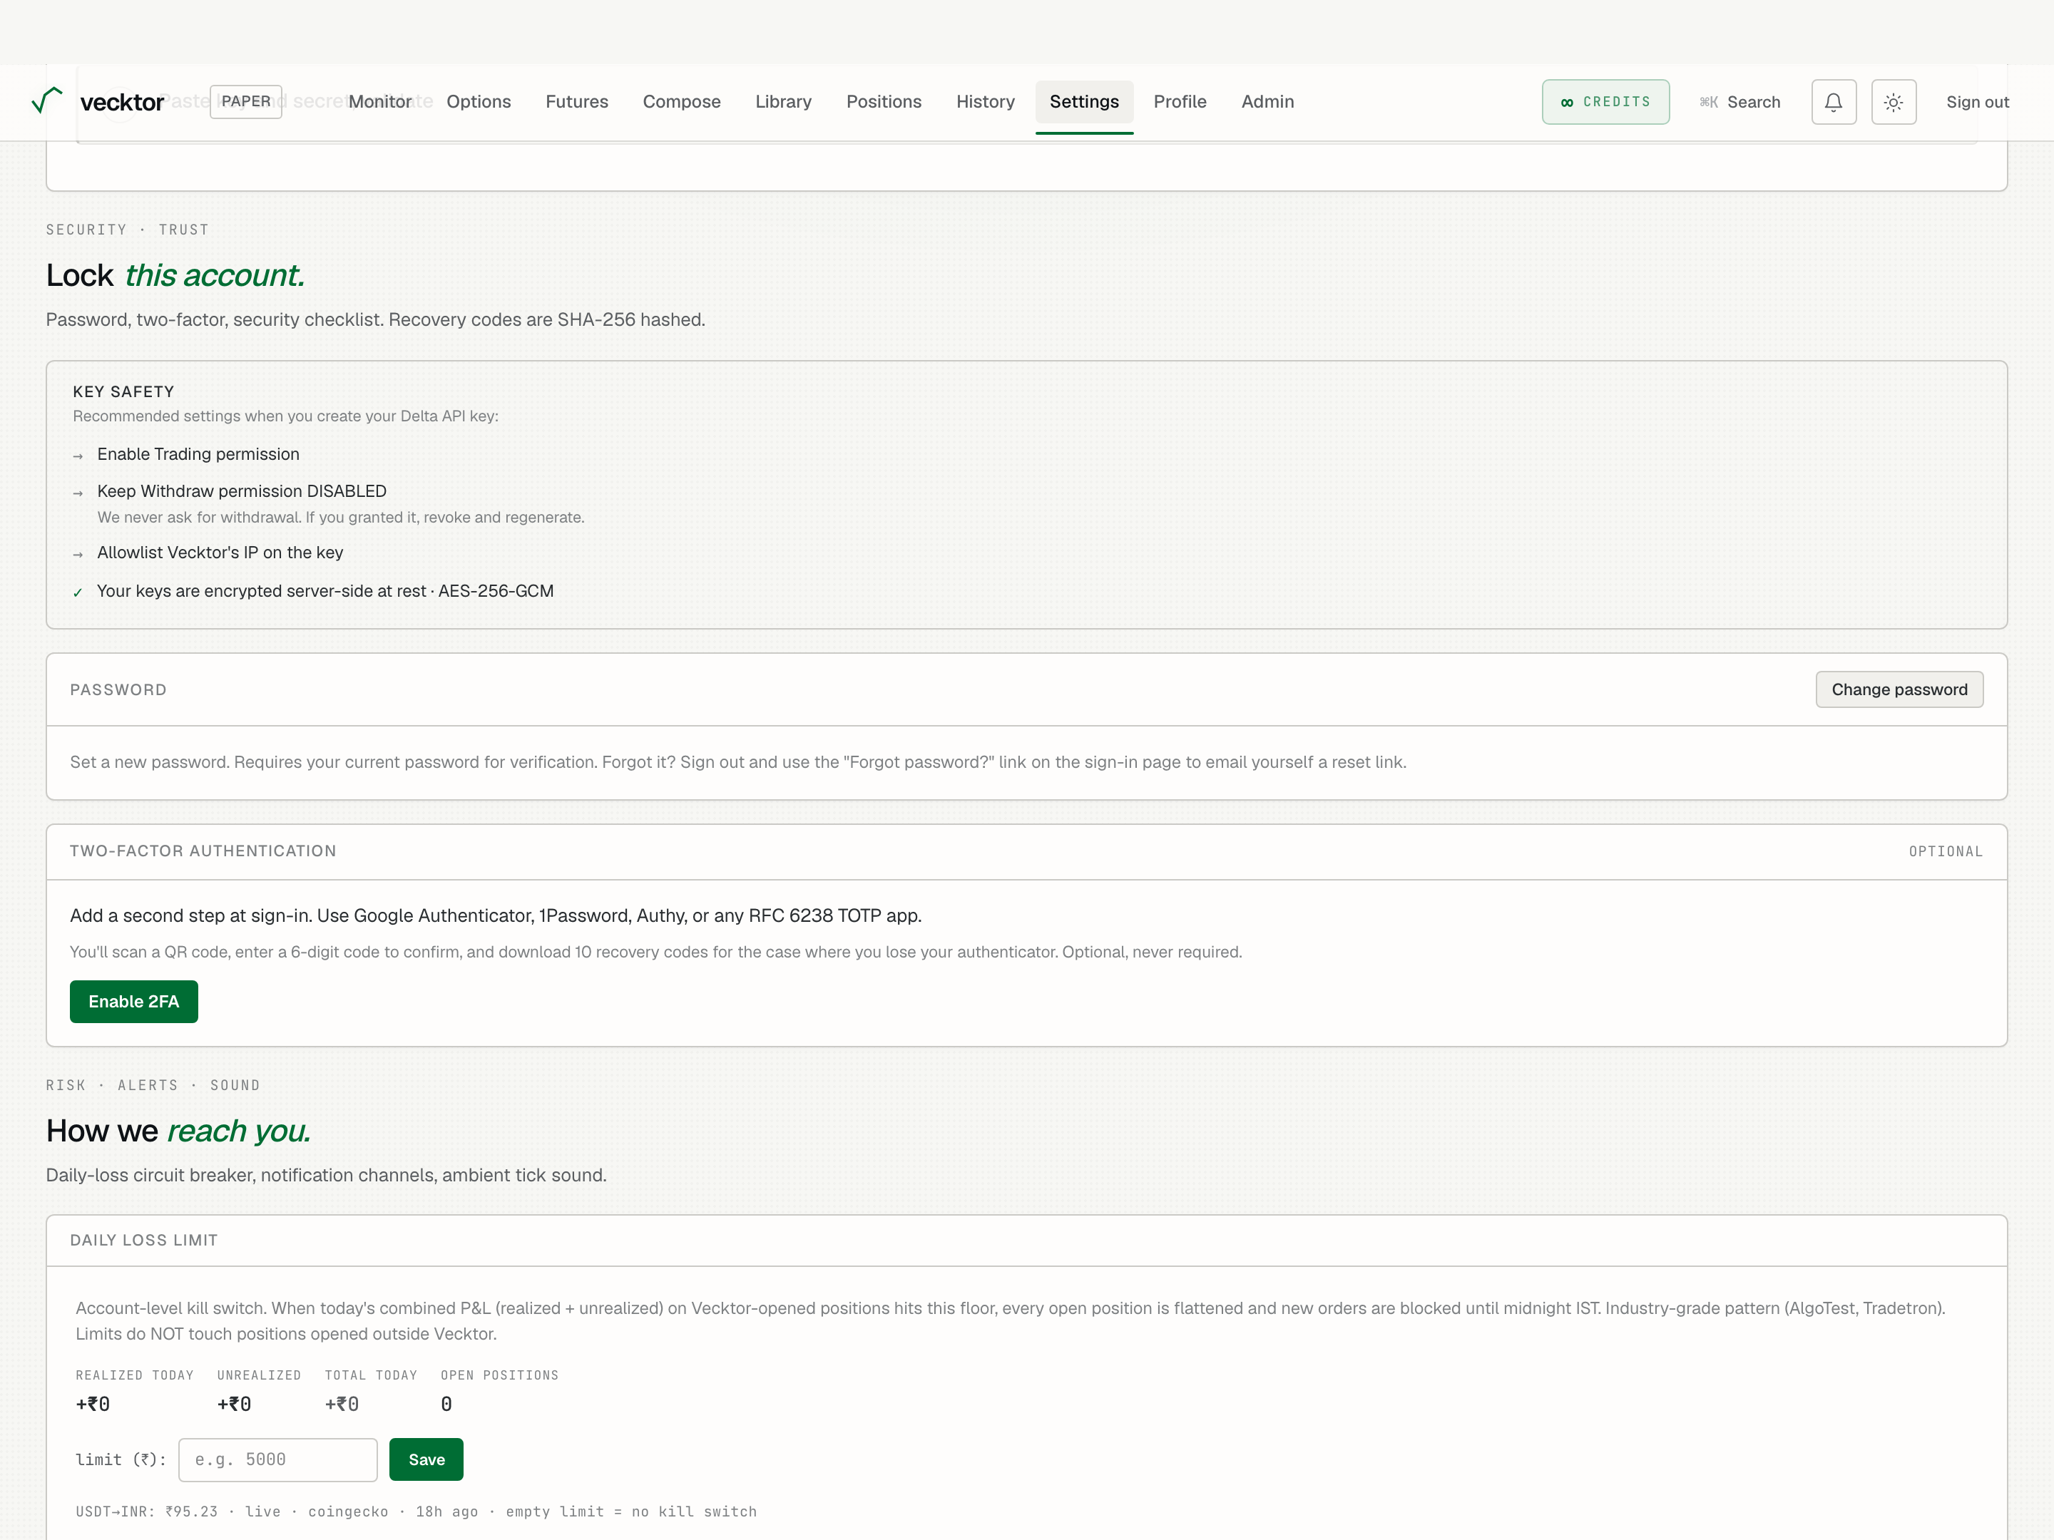Open Credits infinity button
2054x1540 pixels.
coord(1605,102)
